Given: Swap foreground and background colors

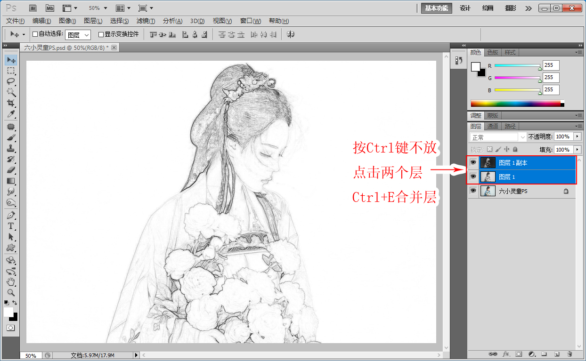Looking at the screenshot, I should click(15, 303).
